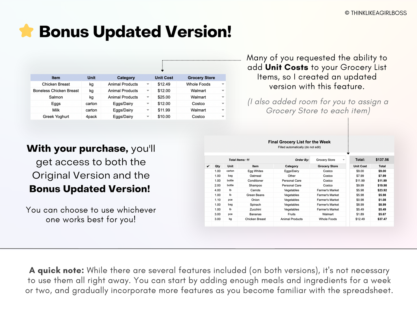The image size is (417, 312).
Task: Click the $25.00 unit cost for Salmon
Action: (x=164, y=97)
